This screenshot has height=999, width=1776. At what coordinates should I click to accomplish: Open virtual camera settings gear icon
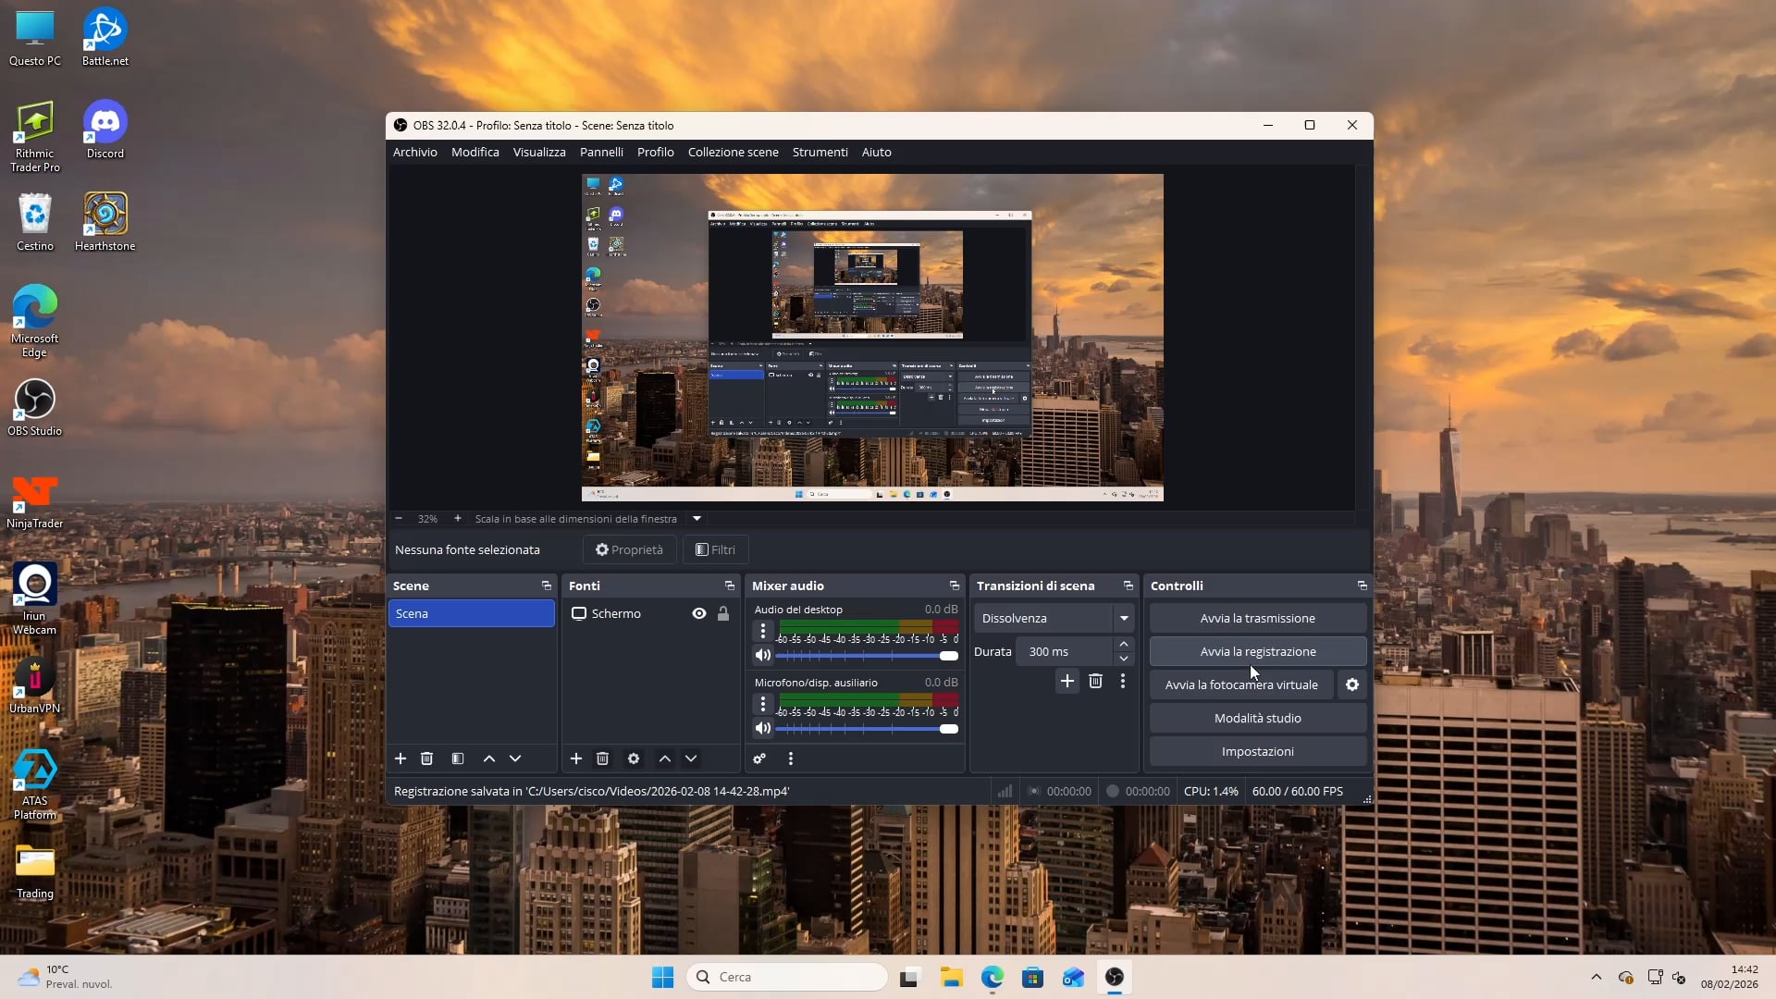coord(1352,684)
